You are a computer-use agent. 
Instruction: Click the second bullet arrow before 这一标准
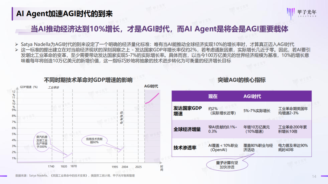[x=17, y=50]
